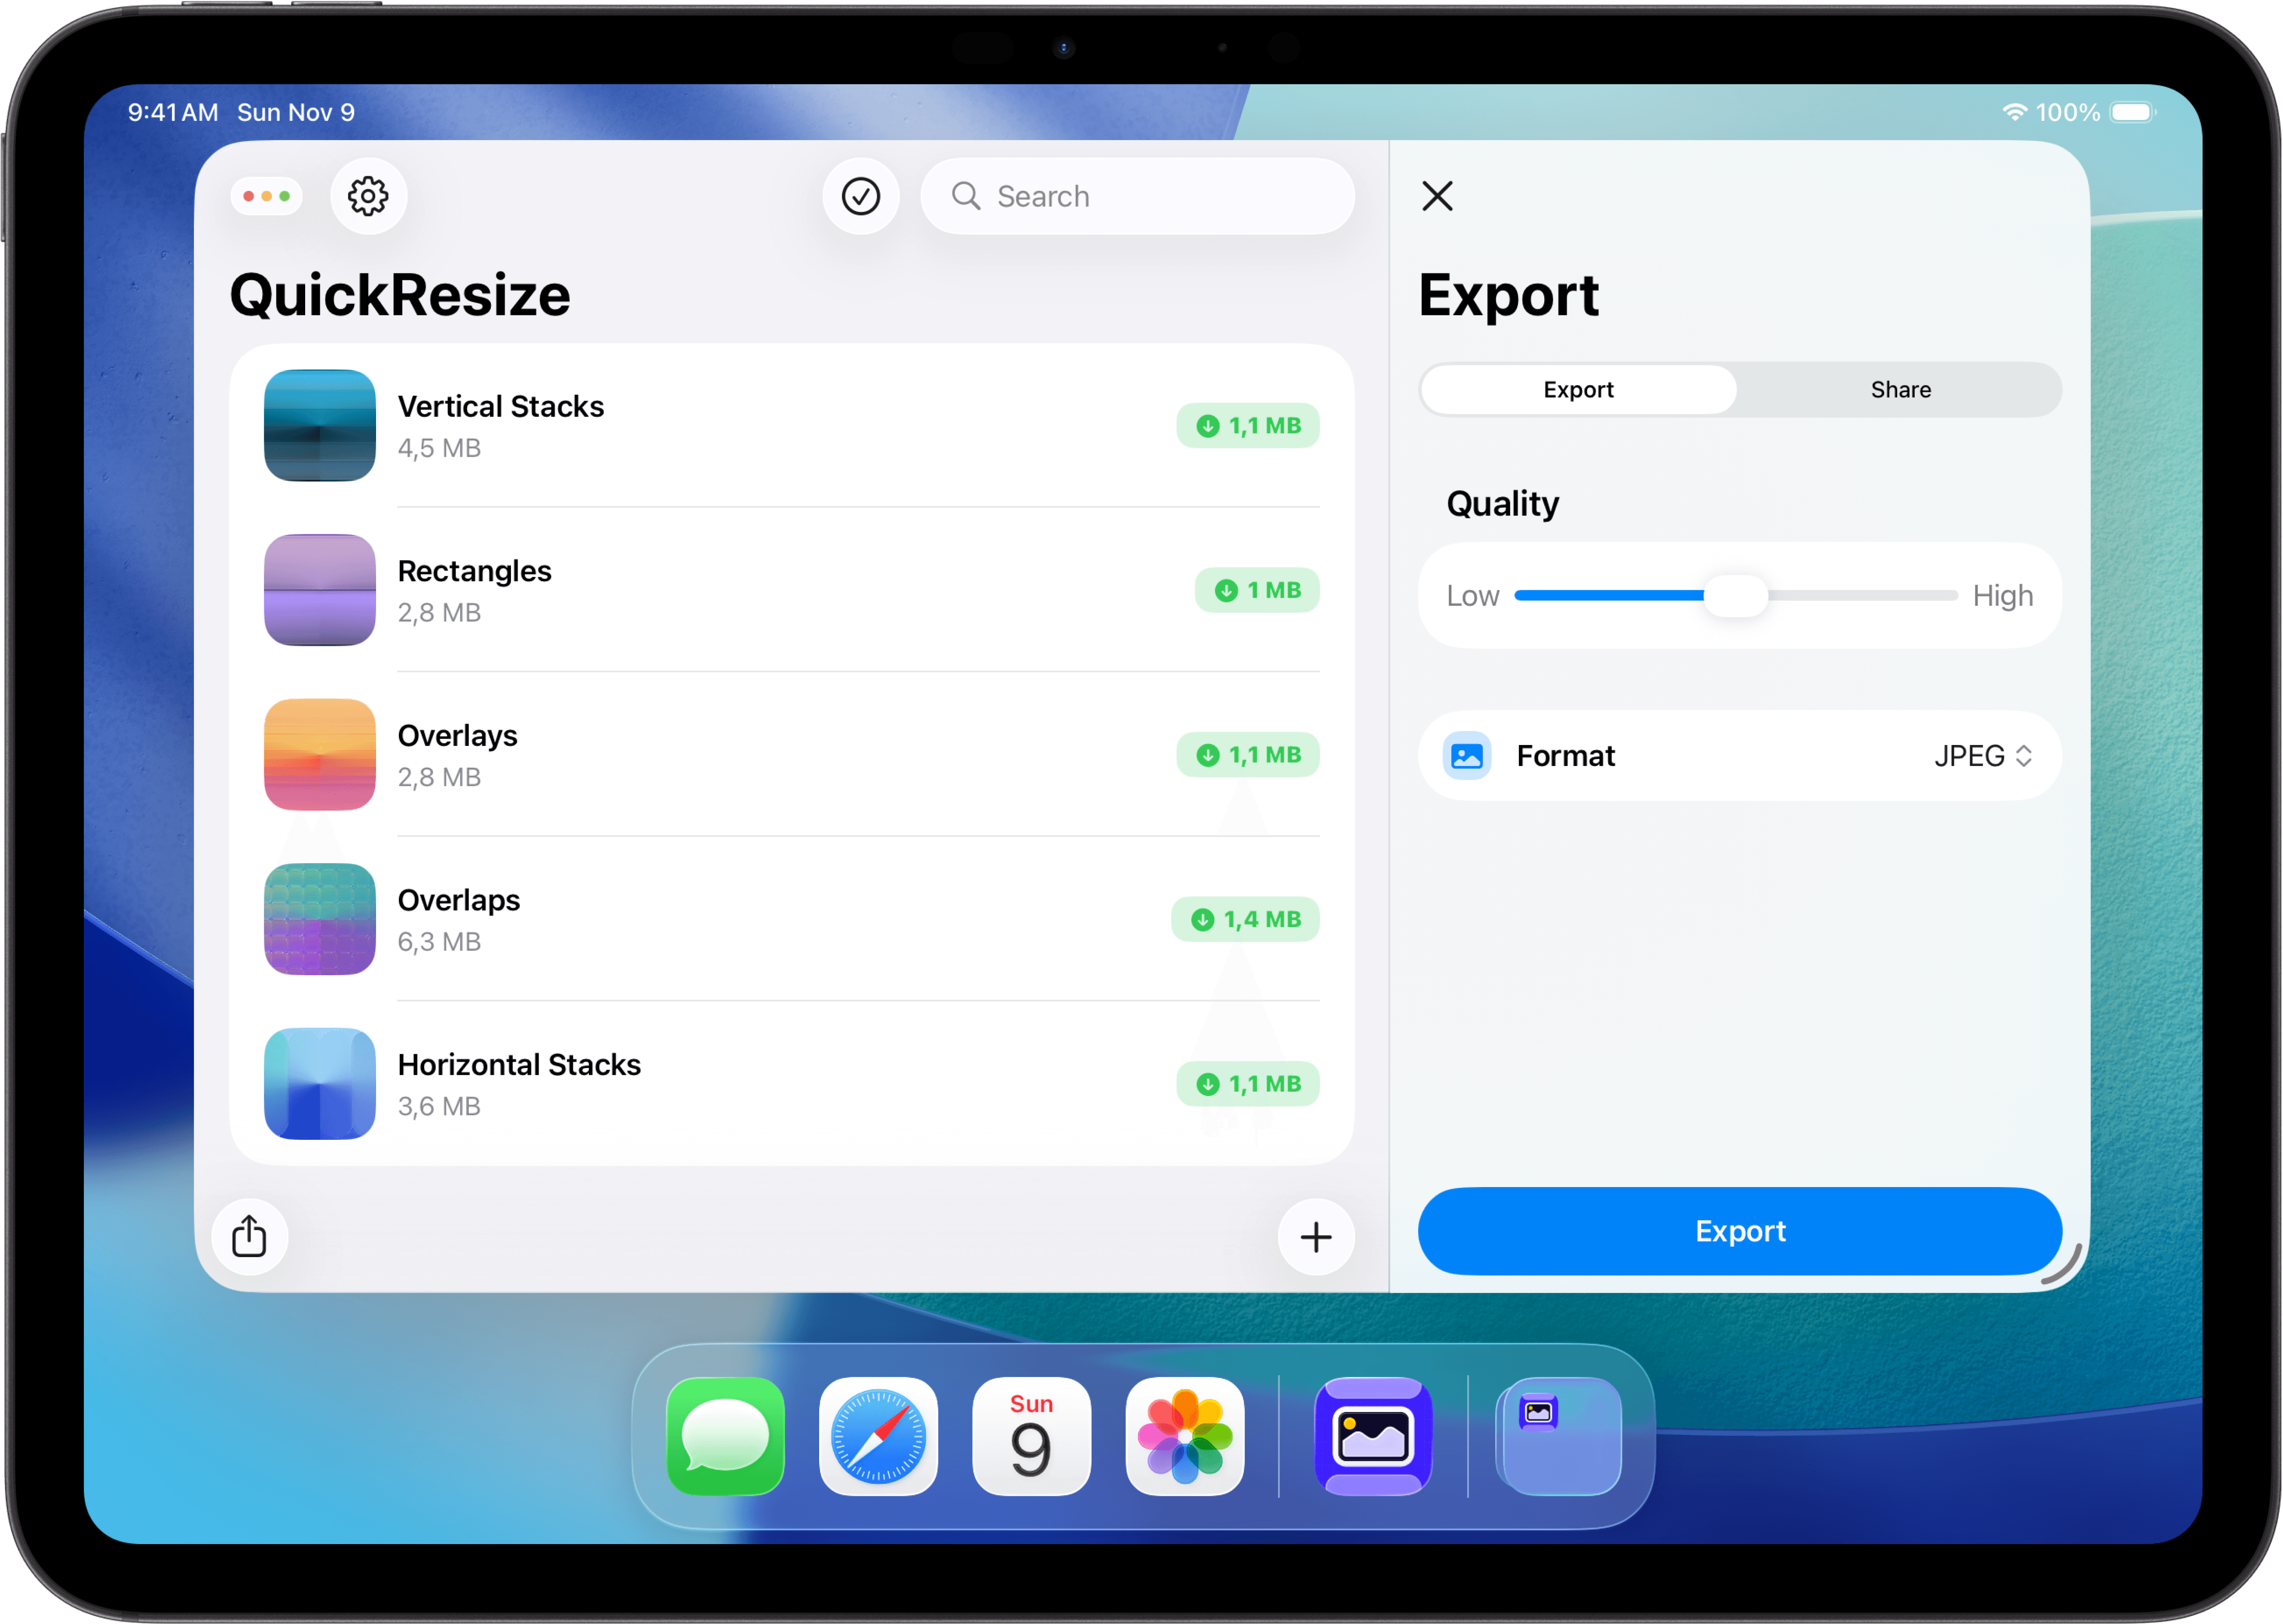Image resolution: width=2283 pixels, height=1624 pixels.
Task: Enter selection mode with the checkmark icon
Action: 860,196
